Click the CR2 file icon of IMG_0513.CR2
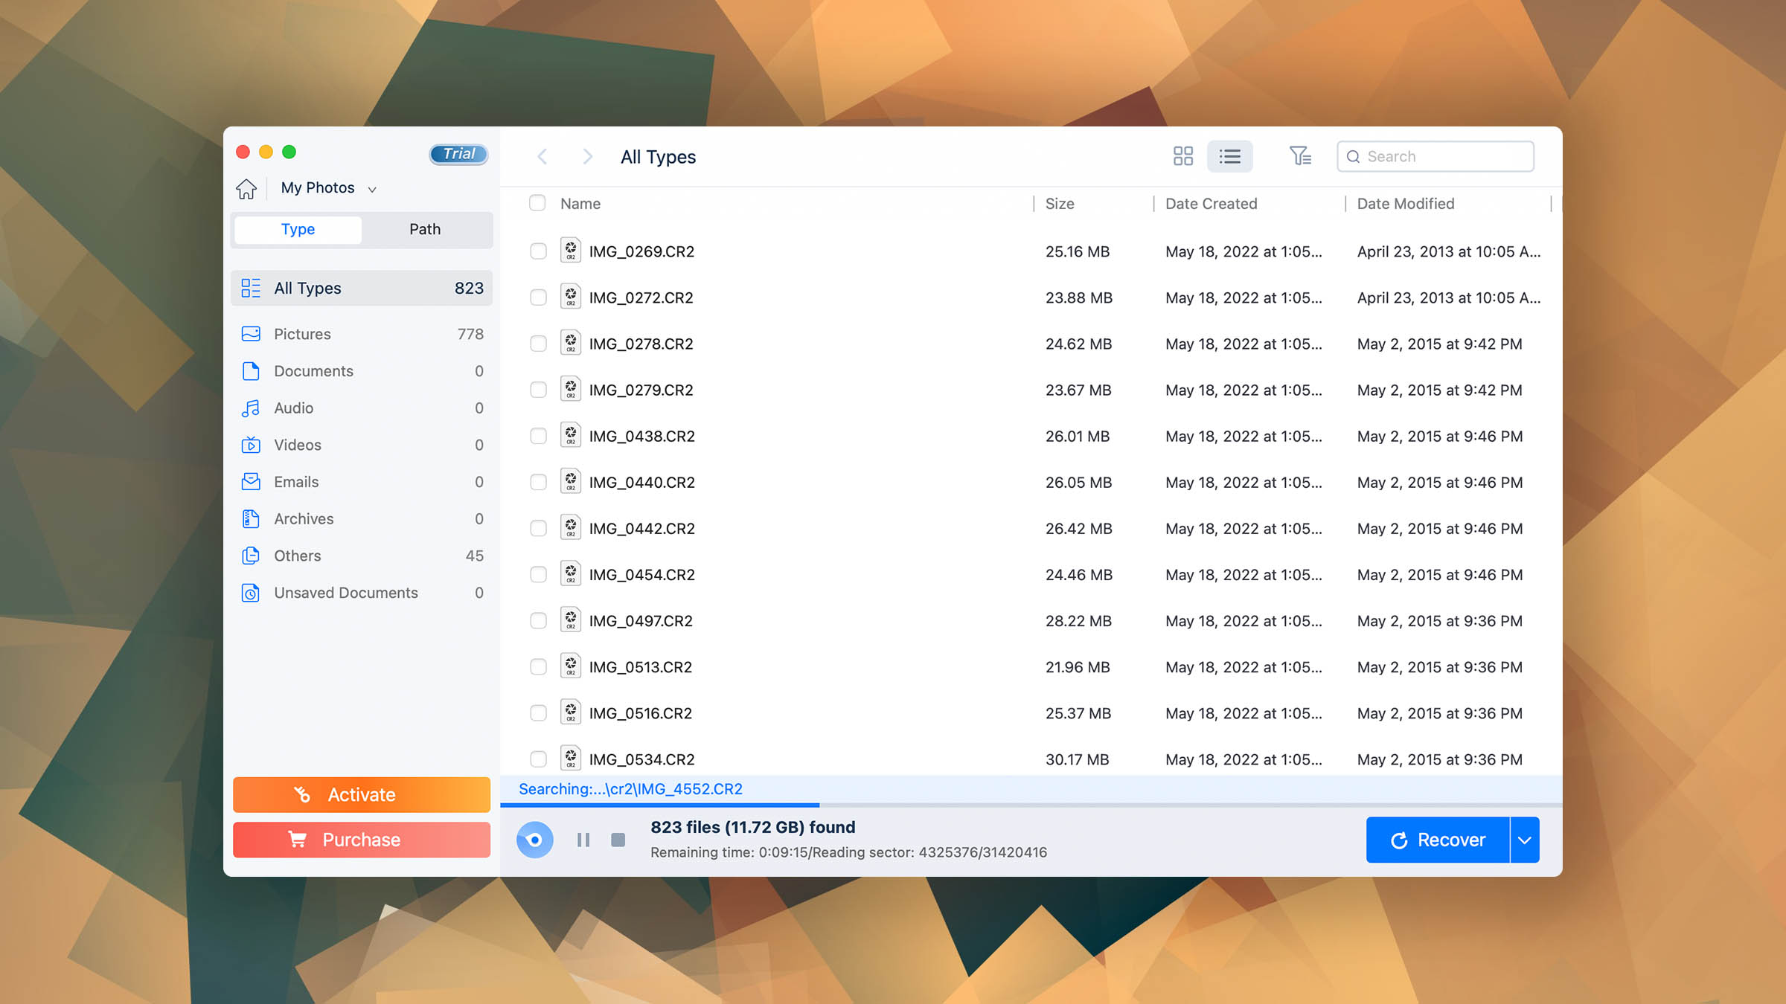The width and height of the screenshot is (1786, 1004). click(571, 666)
